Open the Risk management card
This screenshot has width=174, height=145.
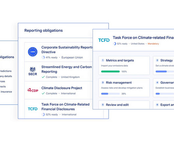point(124,88)
